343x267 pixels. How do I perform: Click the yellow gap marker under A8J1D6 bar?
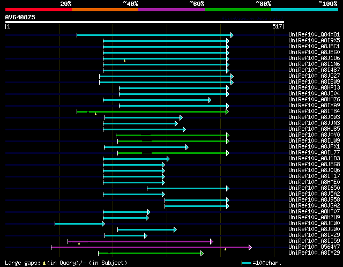pos(124,61)
